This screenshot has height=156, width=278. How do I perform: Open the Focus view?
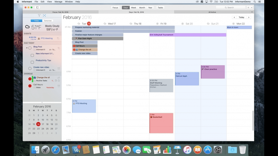coord(115,8)
